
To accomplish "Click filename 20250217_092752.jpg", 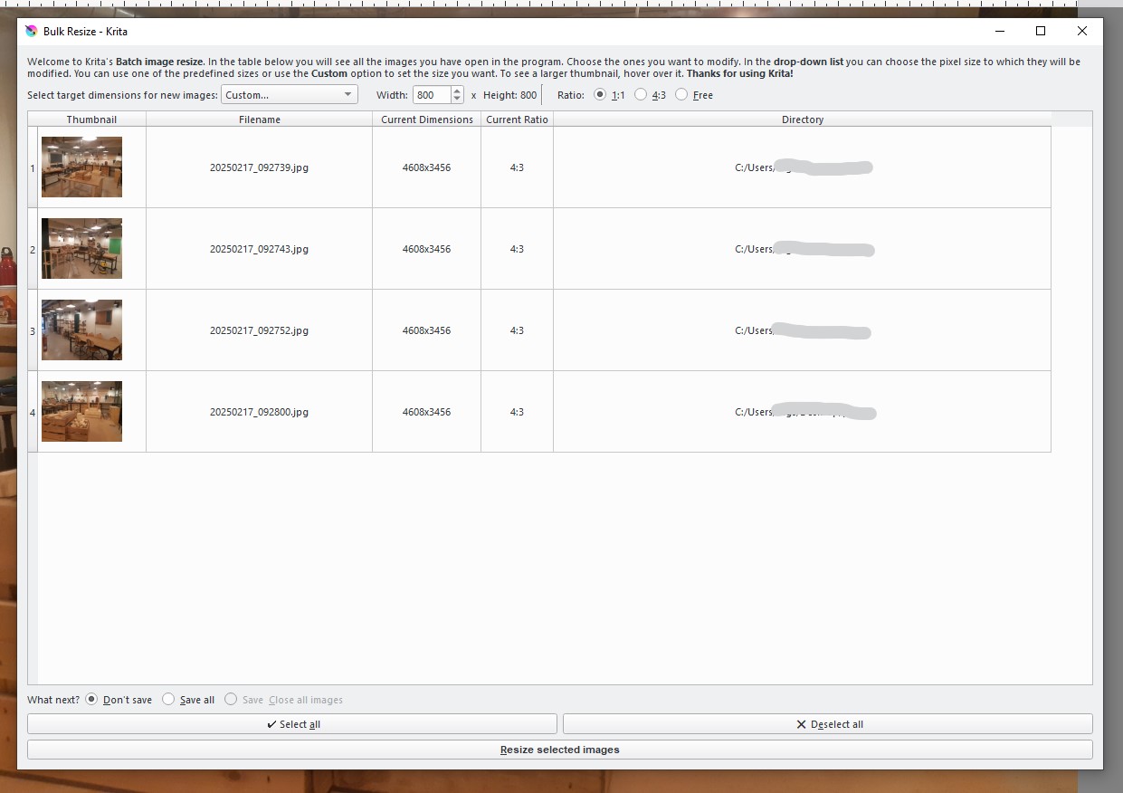I will pyautogui.click(x=259, y=330).
